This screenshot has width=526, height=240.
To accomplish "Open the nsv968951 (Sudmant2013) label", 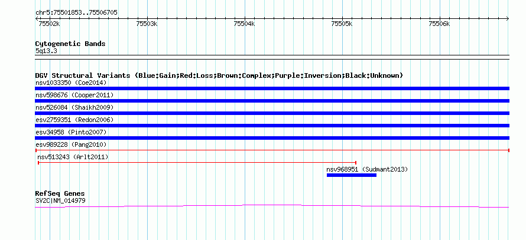I will tap(368, 169).
